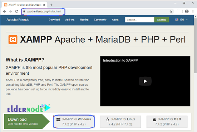Screen dimensions: 197x132
Task: Click the Introduction to XAMPP video title
Action: click(x=120, y=60)
